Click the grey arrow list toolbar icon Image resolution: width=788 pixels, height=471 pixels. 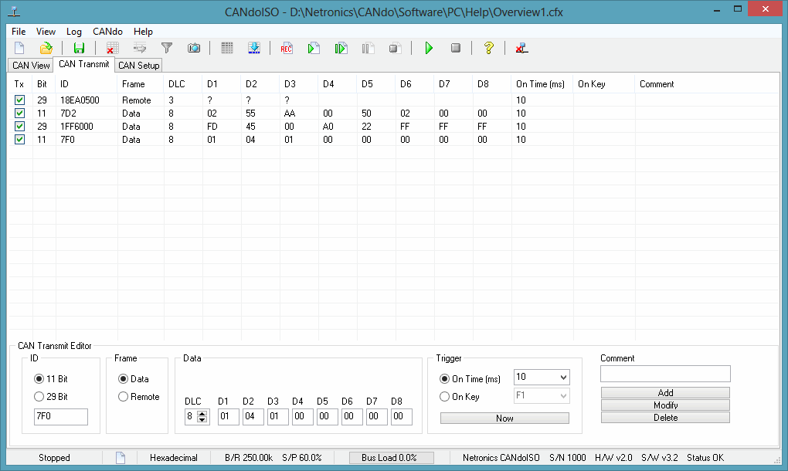[140, 48]
